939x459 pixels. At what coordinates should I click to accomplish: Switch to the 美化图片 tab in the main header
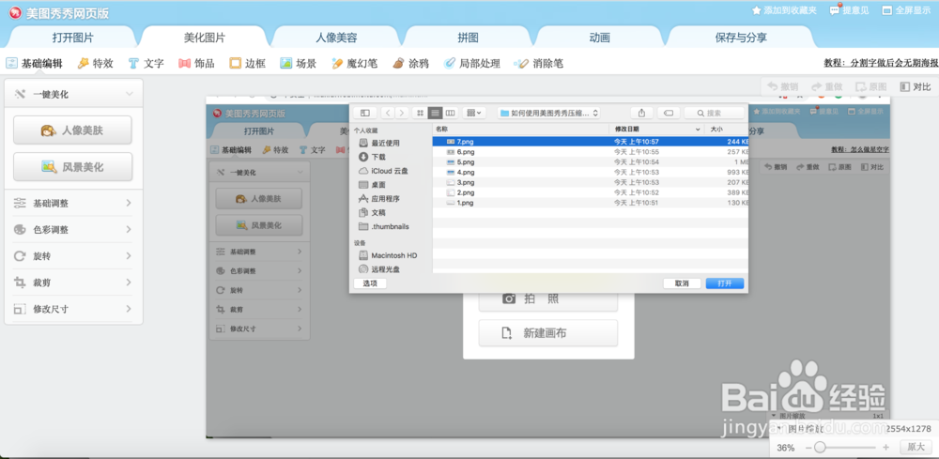tap(204, 38)
